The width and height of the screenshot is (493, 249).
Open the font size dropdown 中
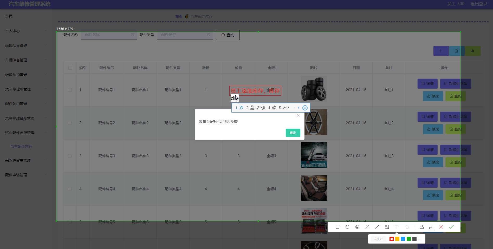point(379,239)
